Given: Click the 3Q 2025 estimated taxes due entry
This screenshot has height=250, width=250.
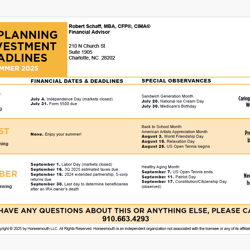Looking at the screenshot, I should coord(74,169).
